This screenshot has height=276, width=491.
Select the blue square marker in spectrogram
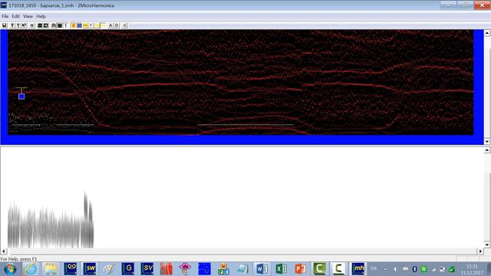[21, 97]
